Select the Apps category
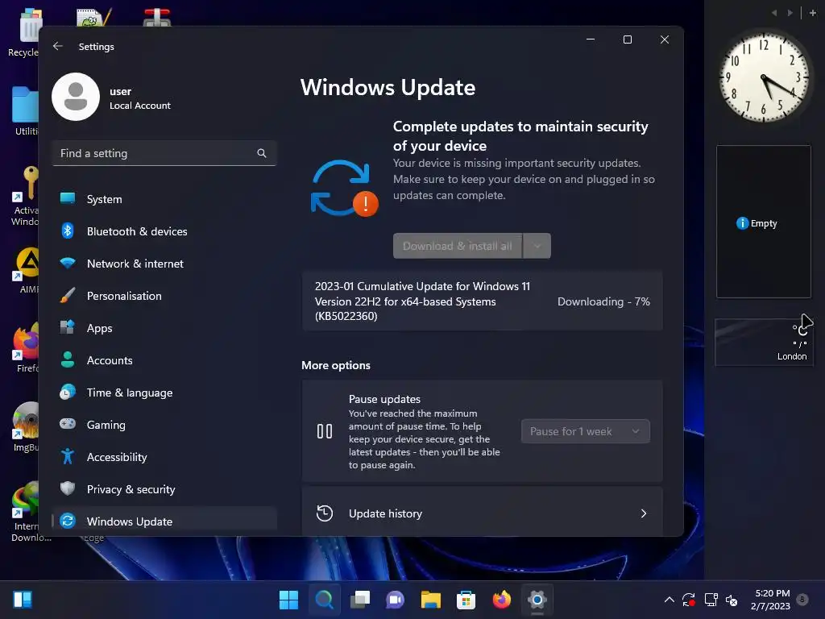Image resolution: width=825 pixels, height=619 pixels. [x=164, y=328]
